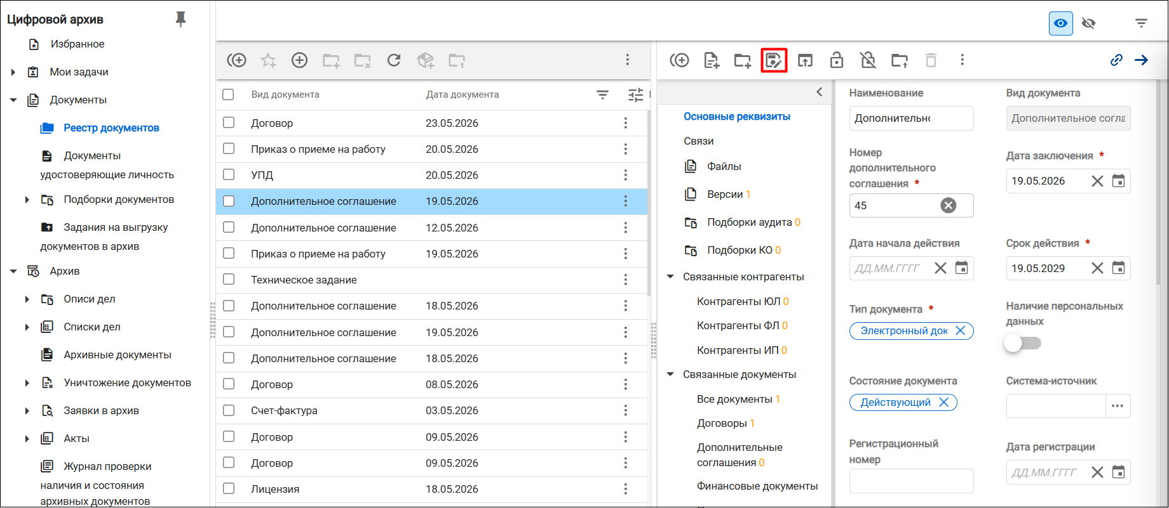Click the plain circled plus in list toolbar
This screenshot has height=508, width=1169.
(x=299, y=60)
